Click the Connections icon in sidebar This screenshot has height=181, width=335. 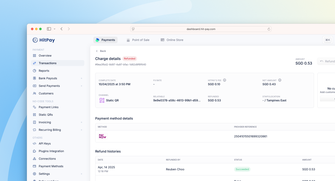click(34, 158)
